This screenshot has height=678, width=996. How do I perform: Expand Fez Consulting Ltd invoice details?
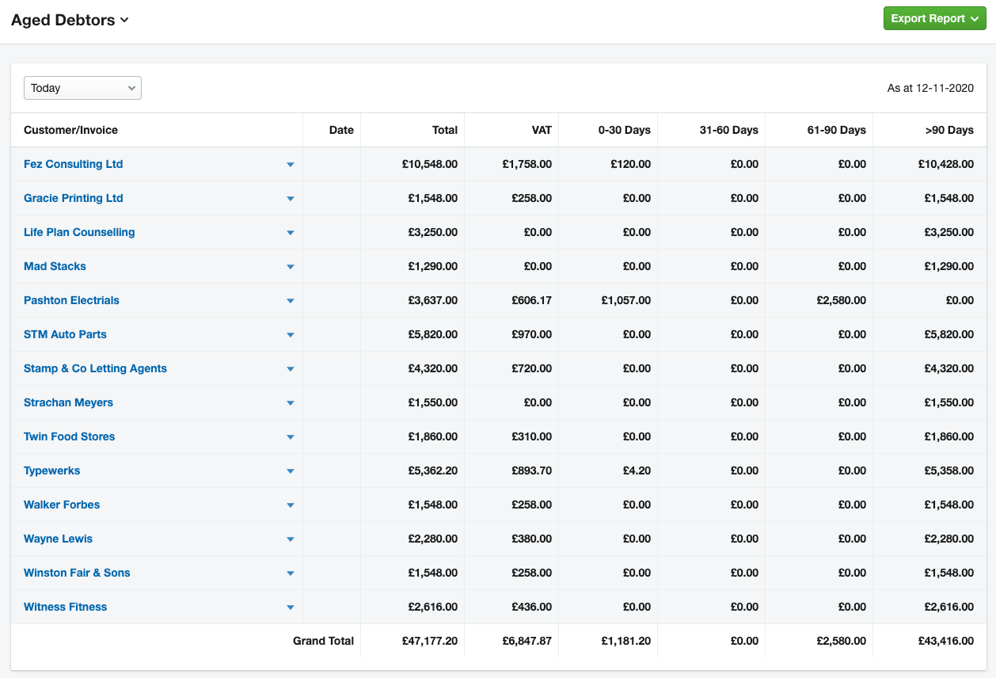click(x=291, y=164)
